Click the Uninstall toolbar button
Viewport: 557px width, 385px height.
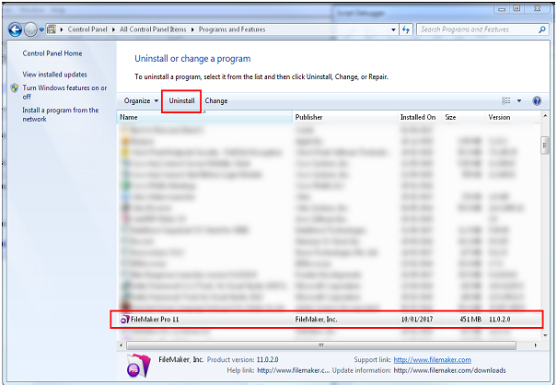pos(181,101)
